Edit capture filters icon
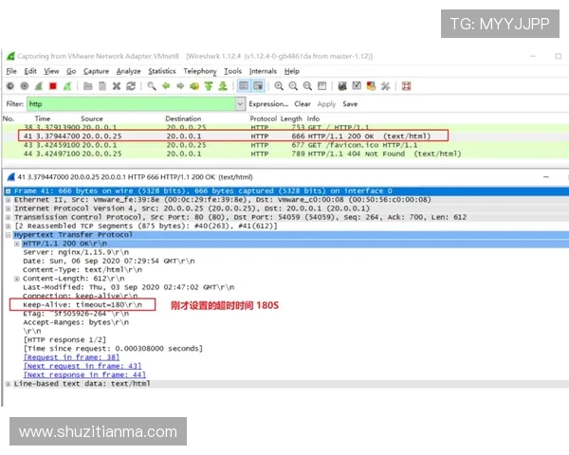 [x=342, y=86]
